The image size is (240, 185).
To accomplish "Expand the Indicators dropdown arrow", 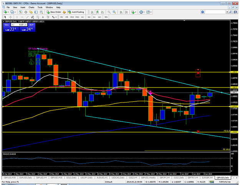I will tap(136, 12).
